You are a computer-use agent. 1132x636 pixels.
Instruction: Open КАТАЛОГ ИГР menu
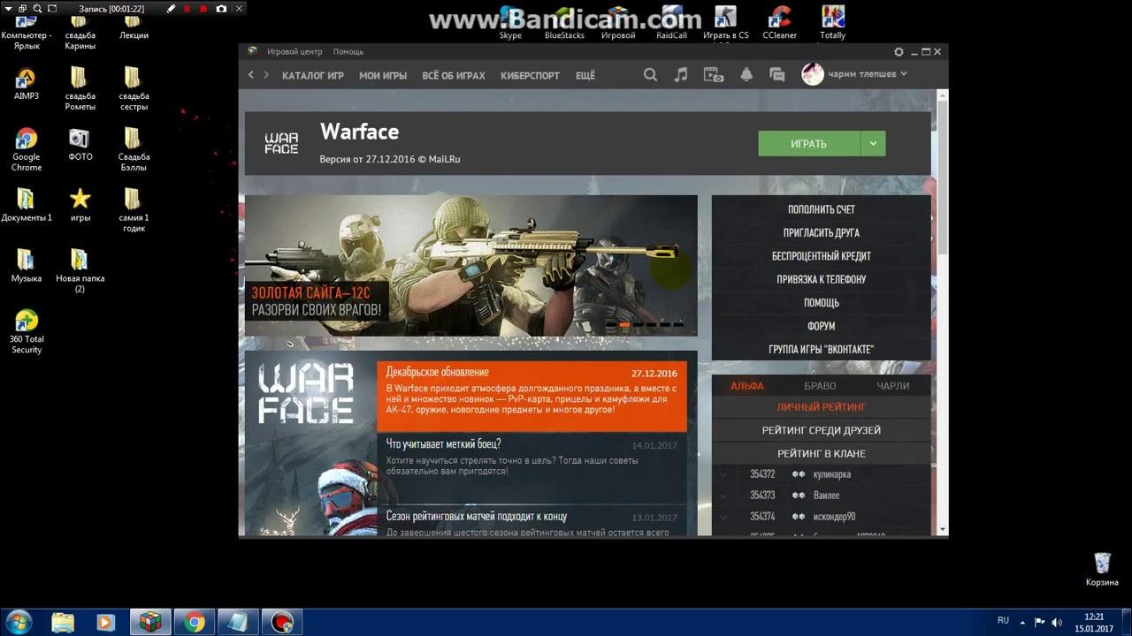coord(313,76)
